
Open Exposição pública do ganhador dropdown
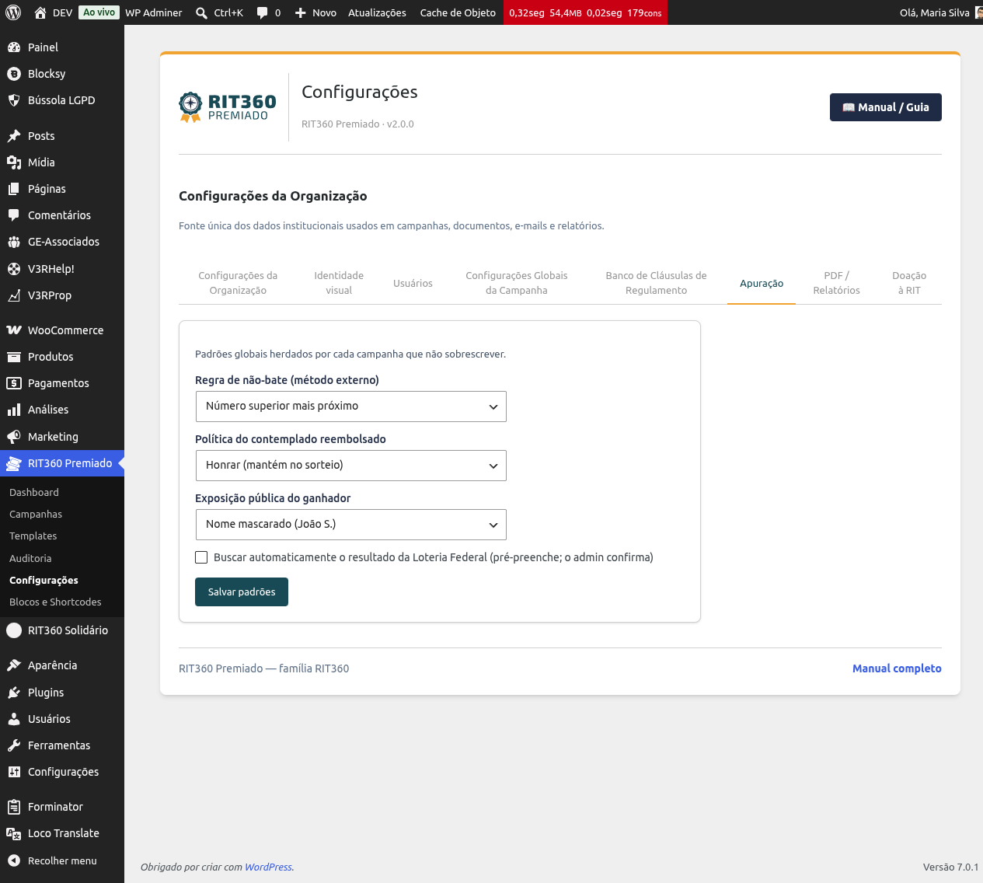click(x=350, y=525)
